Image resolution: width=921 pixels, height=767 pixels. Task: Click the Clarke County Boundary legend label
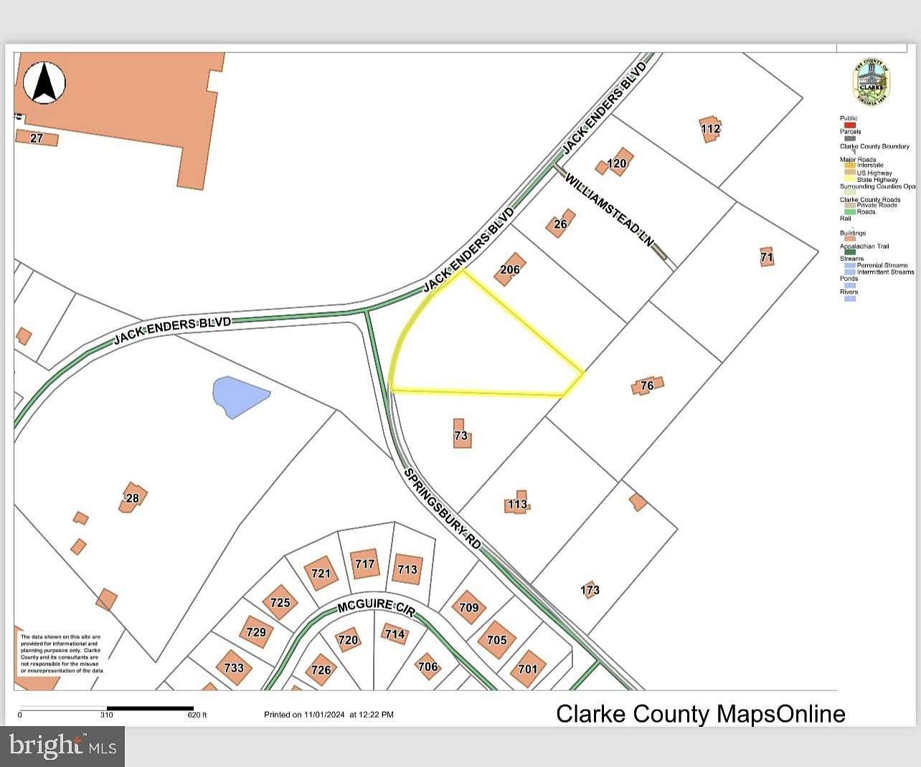[x=875, y=146]
